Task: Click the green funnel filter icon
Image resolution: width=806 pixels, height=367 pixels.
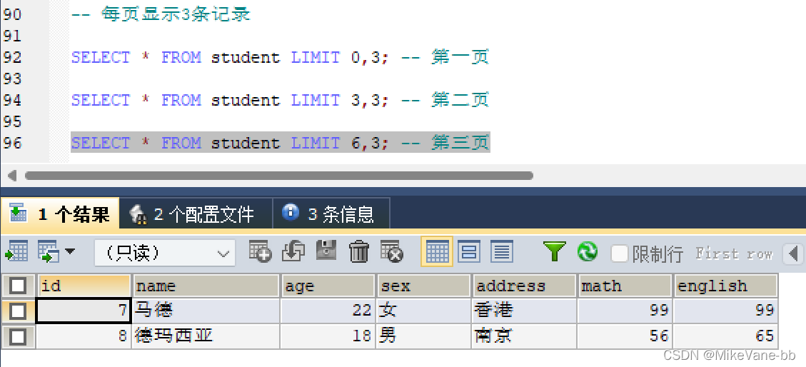Action: [554, 252]
